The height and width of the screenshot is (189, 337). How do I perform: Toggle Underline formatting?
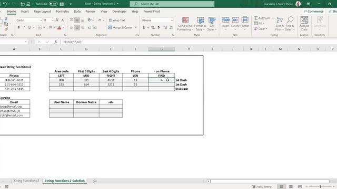(x=29, y=27)
